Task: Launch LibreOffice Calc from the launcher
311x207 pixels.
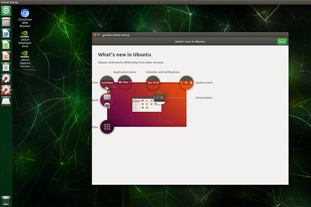Action: [6, 44]
